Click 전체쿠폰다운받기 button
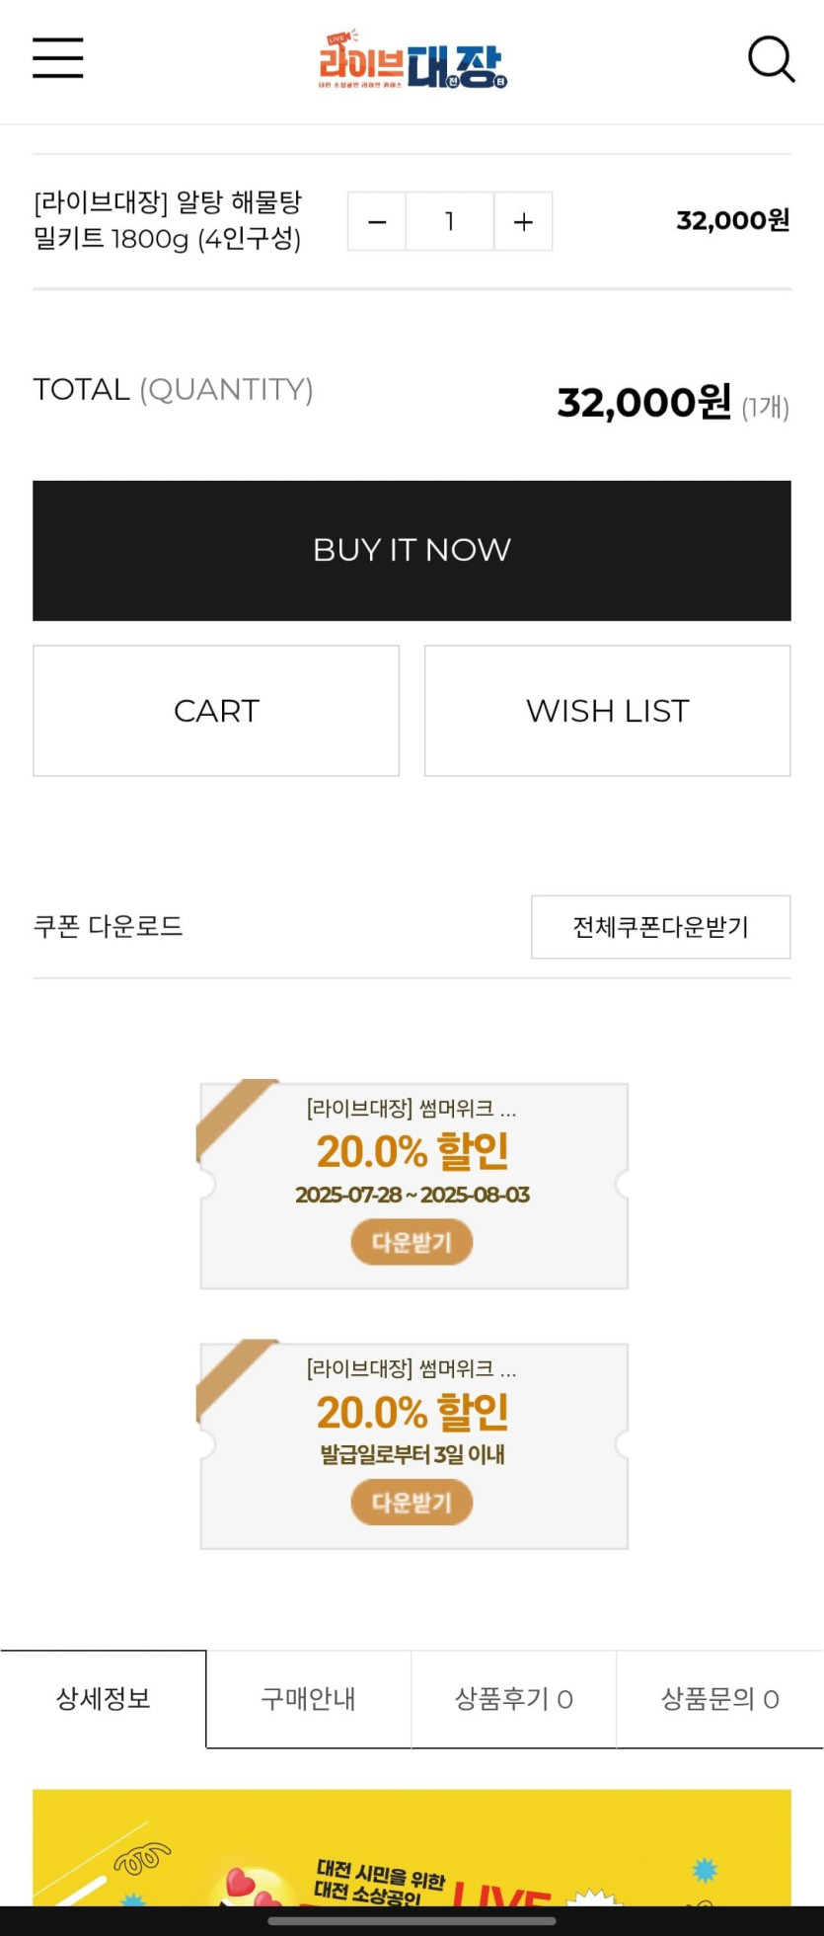The width and height of the screenshot is (824, 1936). [660, 927]
